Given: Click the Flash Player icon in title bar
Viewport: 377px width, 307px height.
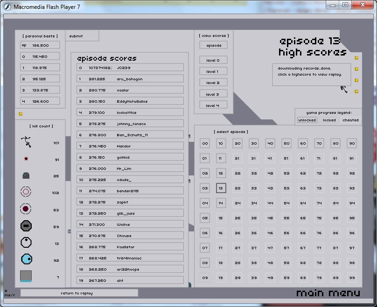Looking at the screenshot, I should click(7, 7).
